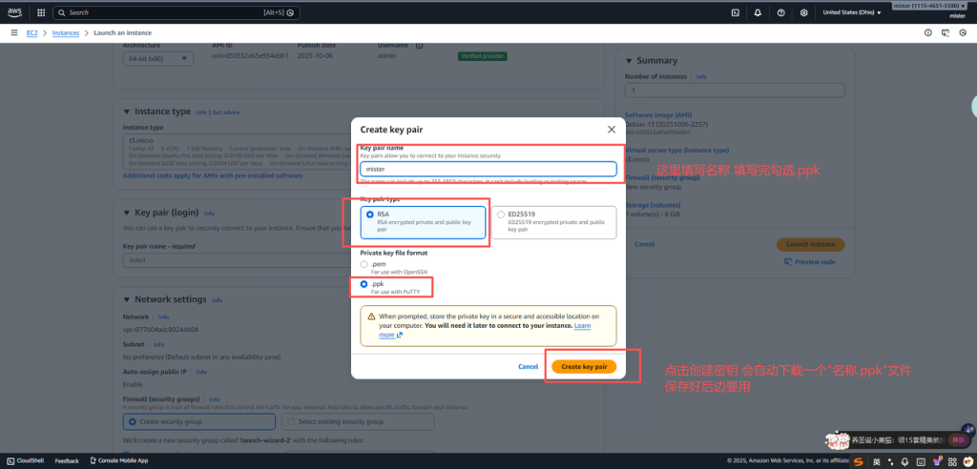Image resolution: width=977 pixels, height=469 pixels.
Task: Open the info panel icon below top bar
Action: click(x=927, y=32)
